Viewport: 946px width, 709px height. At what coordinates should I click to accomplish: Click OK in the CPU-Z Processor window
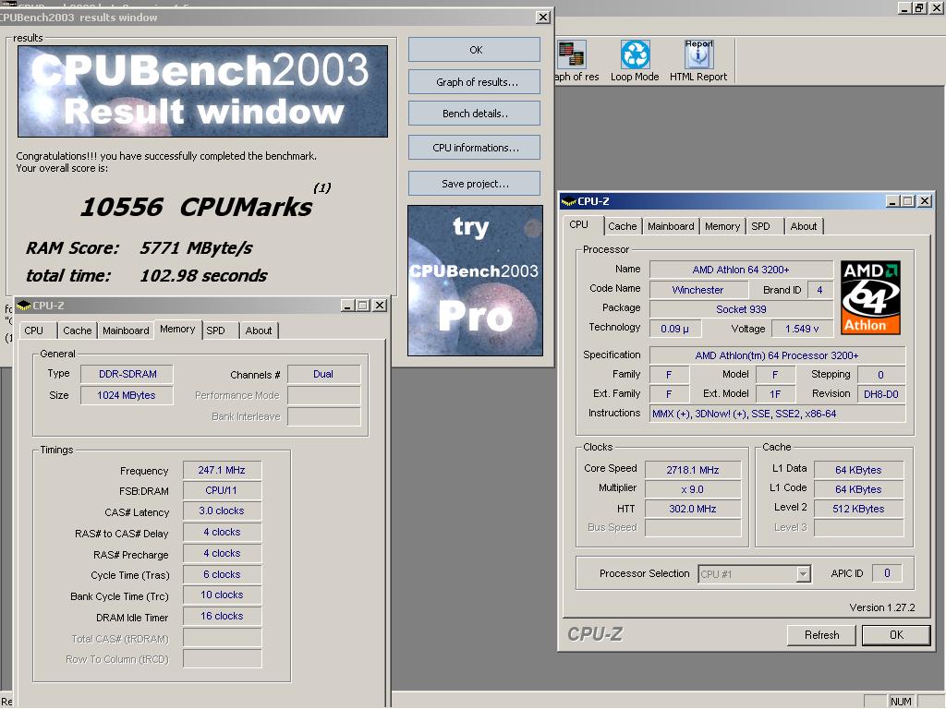point(896,635)
